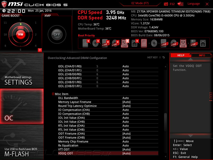Open Round Trip Latency Optimize [Auto] dropdown
Screen dimensions: 213x160
click(126, 106)
